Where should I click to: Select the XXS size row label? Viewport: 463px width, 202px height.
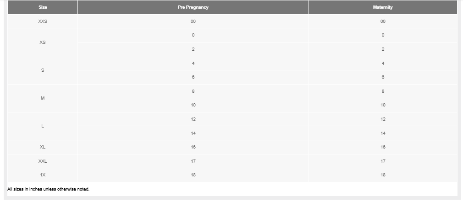[43, 21]
